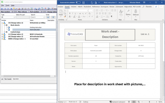Switch to Reference ribbon tab
Viewport: 165px width, 103px height.
tap(96, 7)
